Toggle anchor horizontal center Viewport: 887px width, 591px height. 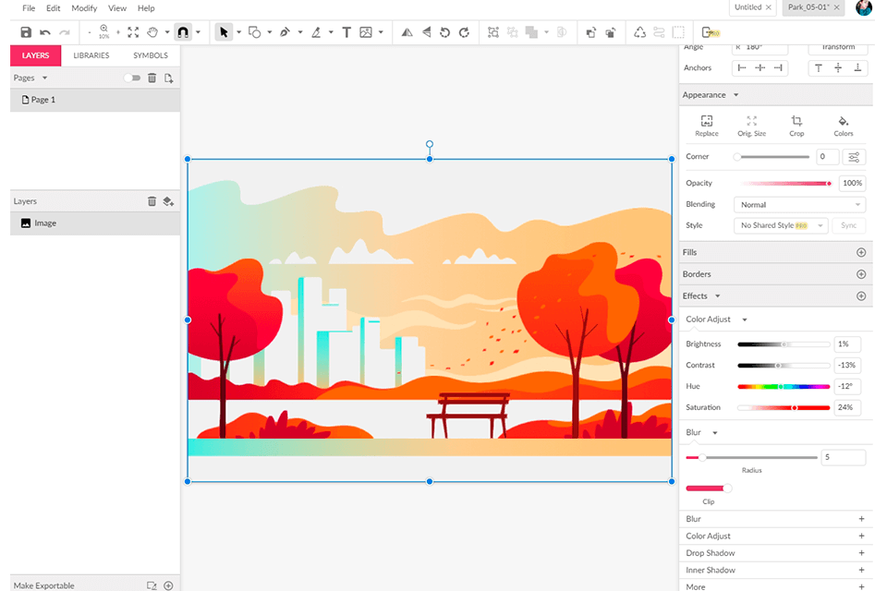point(760,67)
